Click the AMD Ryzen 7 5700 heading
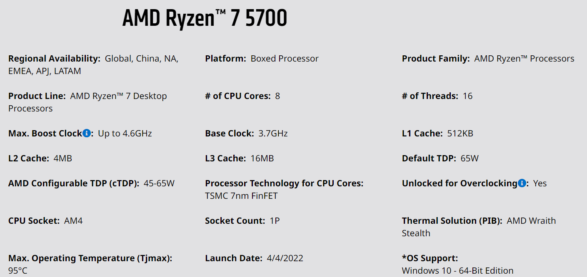This screenshot has height=277, width=587. pos(205,19)
